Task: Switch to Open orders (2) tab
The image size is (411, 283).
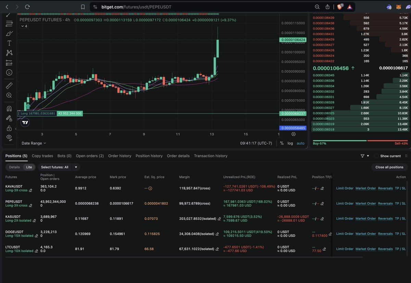Action: click(x=90, y=156)
